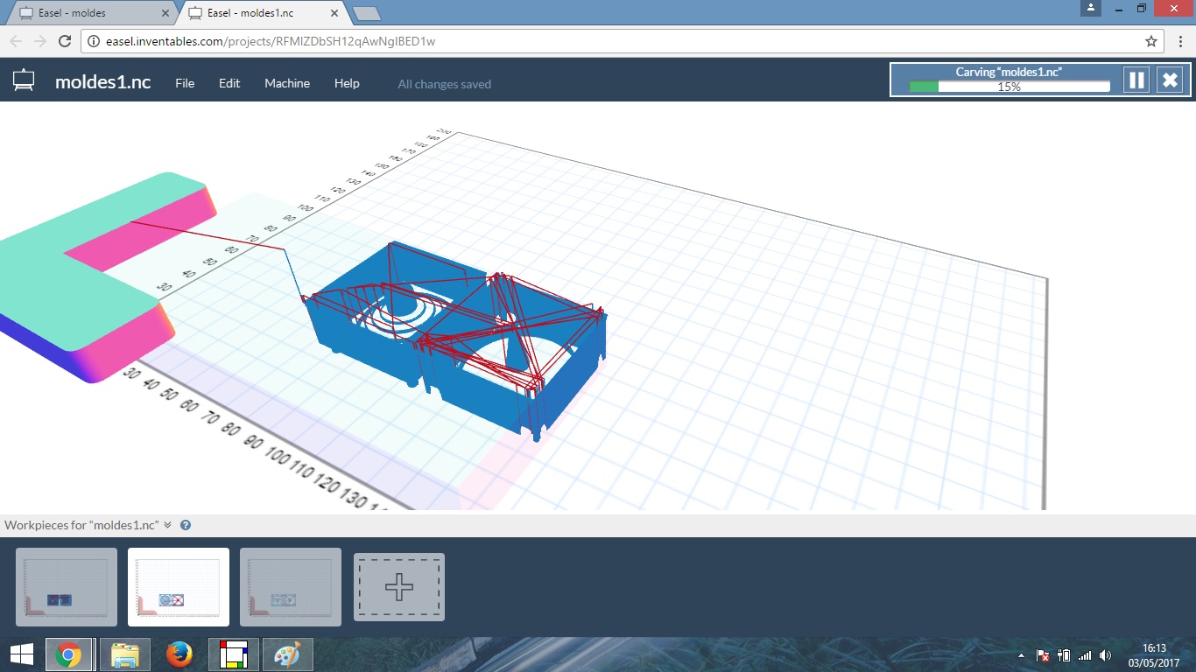Click the site info icon in address bar
The width and height of the screenshot is (1196, 672).
(95, 41)
